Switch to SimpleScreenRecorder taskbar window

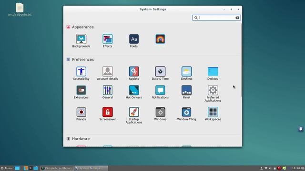(x=57, y=168)
